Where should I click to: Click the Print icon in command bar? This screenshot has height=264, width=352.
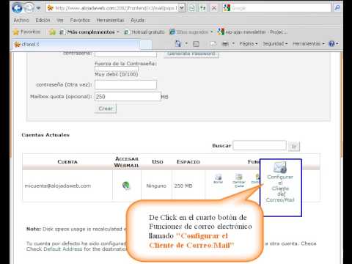click(225, 44)
